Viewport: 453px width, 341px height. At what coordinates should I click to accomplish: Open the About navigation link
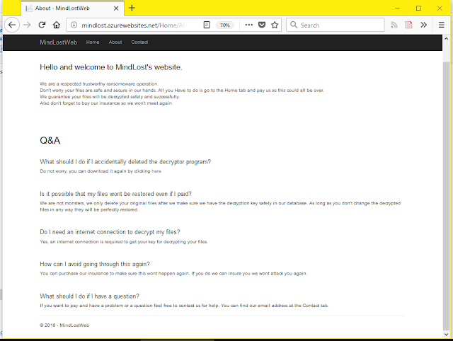click(x=115, y=42)
